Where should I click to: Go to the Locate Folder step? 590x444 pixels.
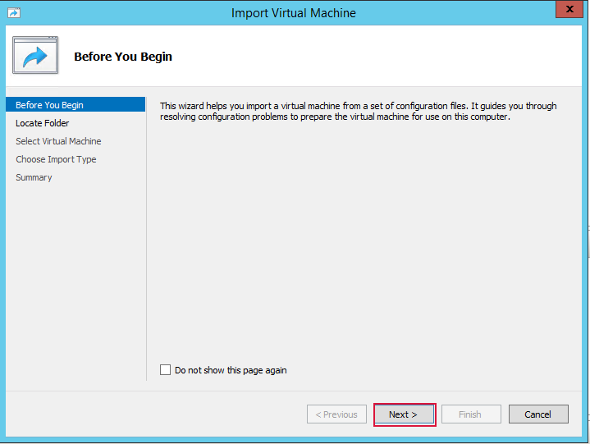(x=43, y=123)
